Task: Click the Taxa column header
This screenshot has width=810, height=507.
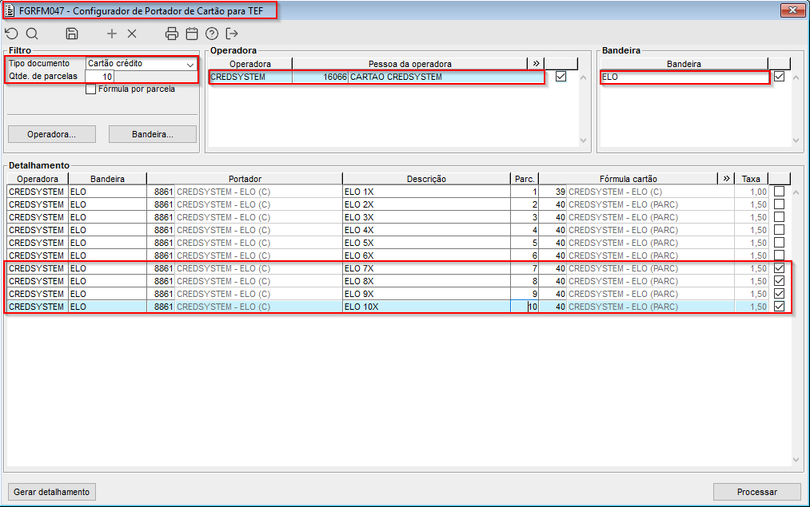Action: 751,179
